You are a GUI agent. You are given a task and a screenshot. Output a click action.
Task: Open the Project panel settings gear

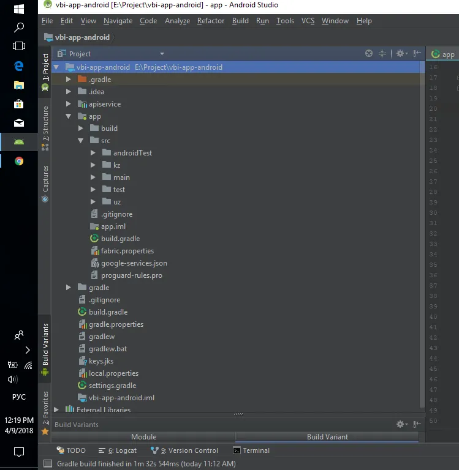click(x=401, y=54)
